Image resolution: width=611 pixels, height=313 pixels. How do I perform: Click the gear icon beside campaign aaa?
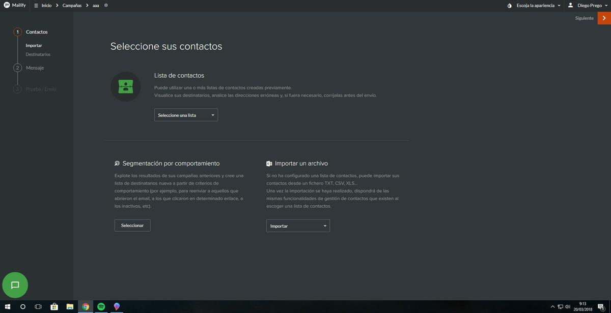(x=105, y=5)
